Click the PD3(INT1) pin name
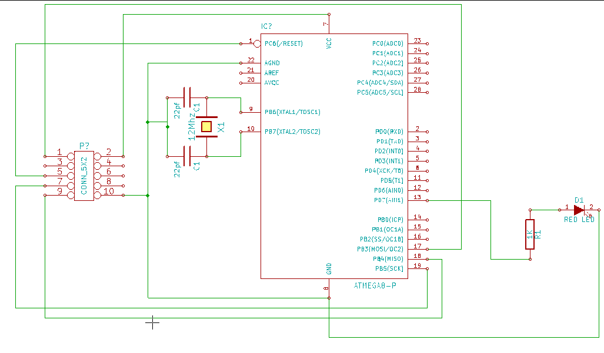The image size is (604, 353). coord(389,161)
